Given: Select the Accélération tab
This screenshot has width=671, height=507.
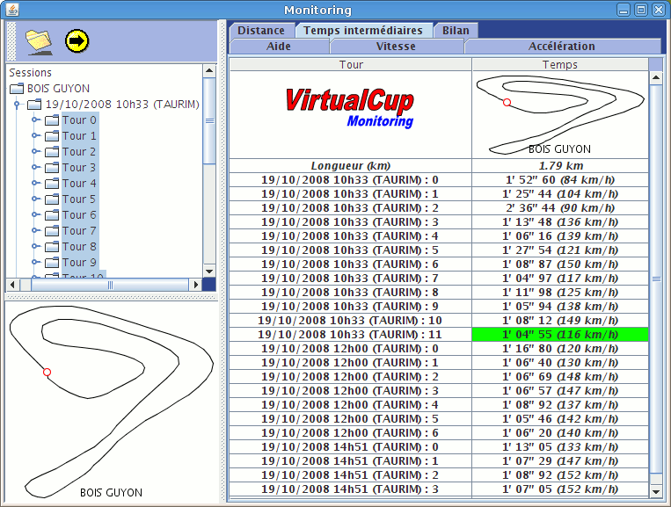Looking at the screenshot, I should [561, 47].
